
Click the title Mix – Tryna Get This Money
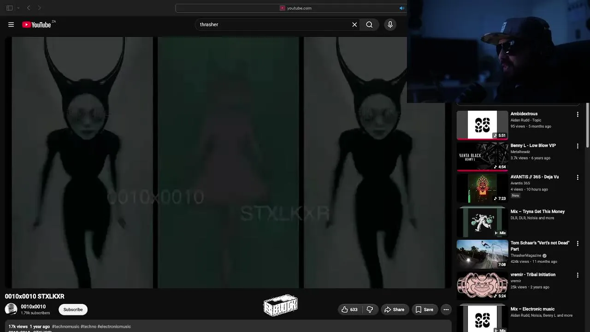(537, 212)
